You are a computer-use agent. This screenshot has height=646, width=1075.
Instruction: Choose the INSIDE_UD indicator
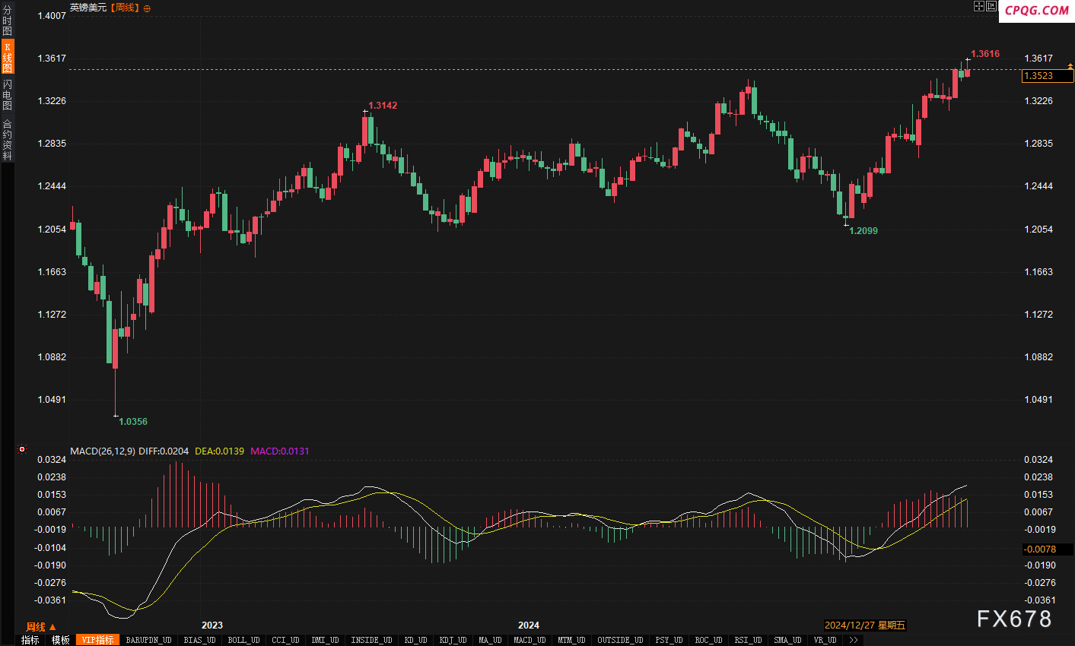click(x=371, y=640)
